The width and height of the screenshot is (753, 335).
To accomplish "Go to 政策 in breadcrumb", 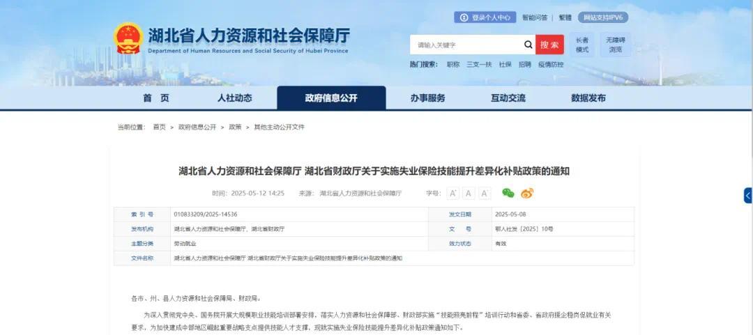I will pyautogui.click(x=236, y=127).
